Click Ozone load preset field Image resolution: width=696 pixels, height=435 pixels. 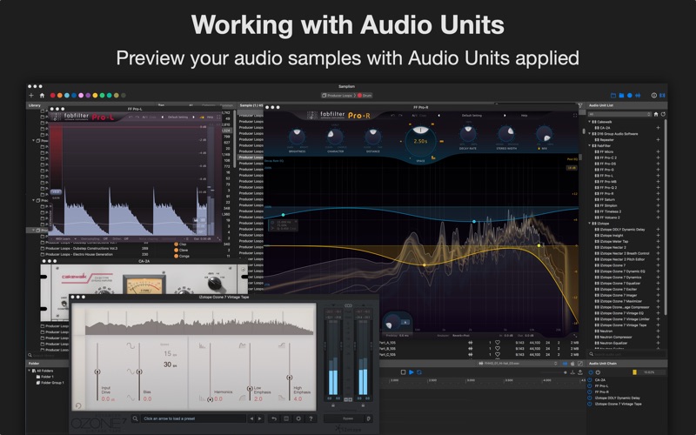click(x=193, y=418)
